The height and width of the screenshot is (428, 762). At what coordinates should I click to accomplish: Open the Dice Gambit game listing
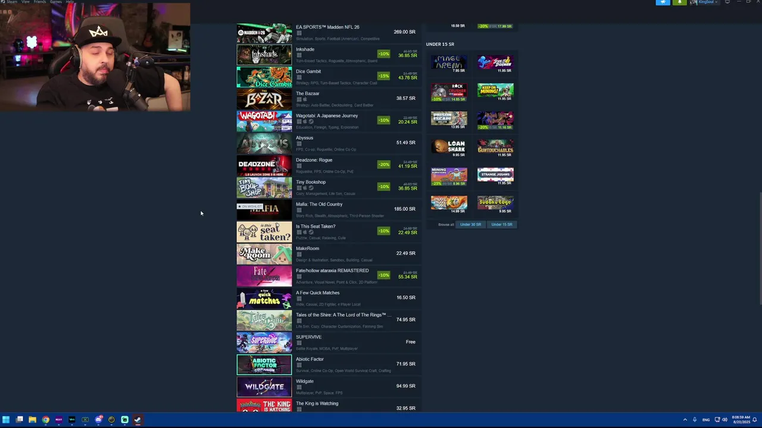[x=329, y=77]
